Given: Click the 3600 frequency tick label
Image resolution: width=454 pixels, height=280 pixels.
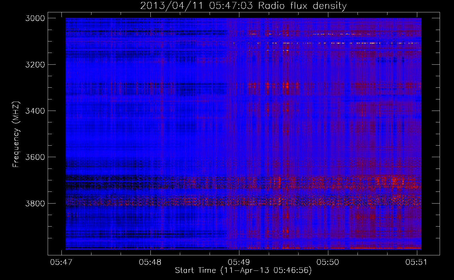Looking at the screenshot, I should tap(35, 157).
